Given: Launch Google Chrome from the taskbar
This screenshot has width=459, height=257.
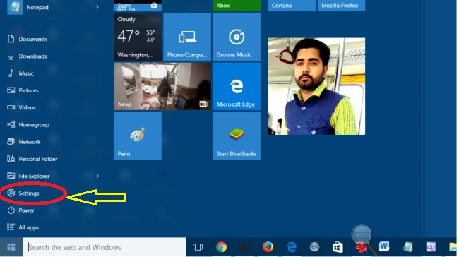Looking at the screenshot, I should point(221,247).
